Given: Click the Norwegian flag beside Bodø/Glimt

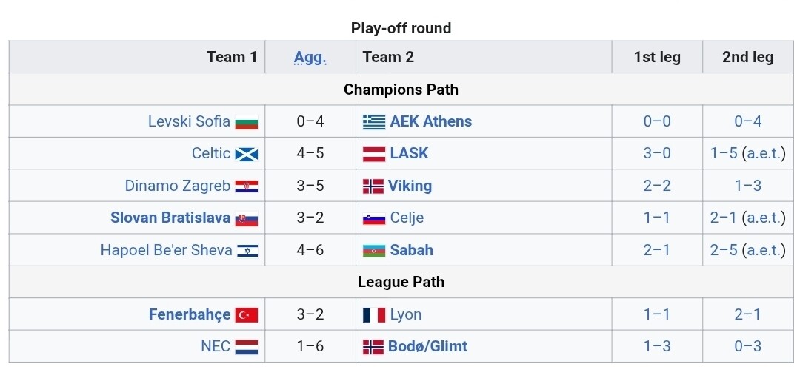Looking at the screenshot, I should pos(373,346).
